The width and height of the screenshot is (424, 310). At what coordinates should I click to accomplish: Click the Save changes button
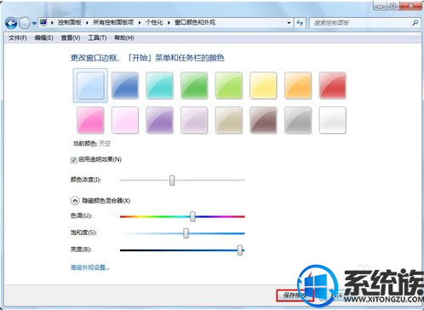pyautogui.click(x=295, y=296)
